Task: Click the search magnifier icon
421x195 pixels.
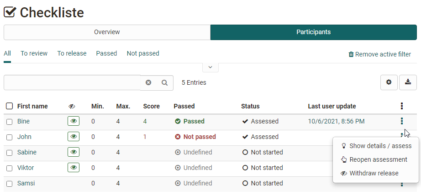Action: pos(165,83)
